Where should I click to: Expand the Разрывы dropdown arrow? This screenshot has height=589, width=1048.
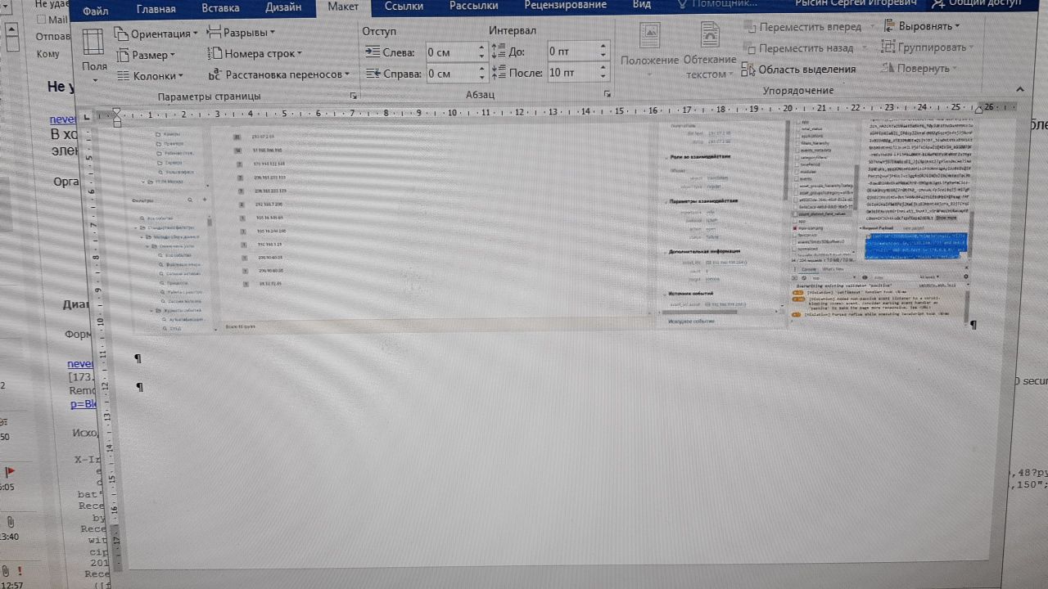point(272,33)
